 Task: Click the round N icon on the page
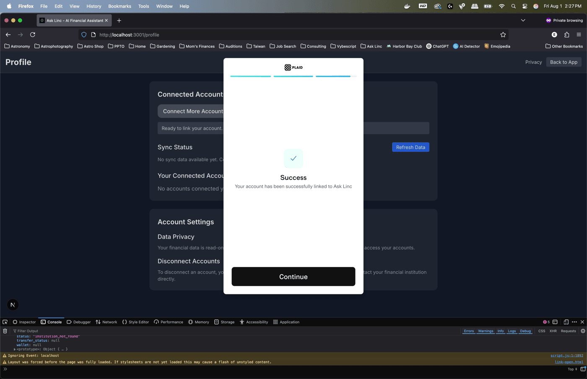click(x=13, y=305)
